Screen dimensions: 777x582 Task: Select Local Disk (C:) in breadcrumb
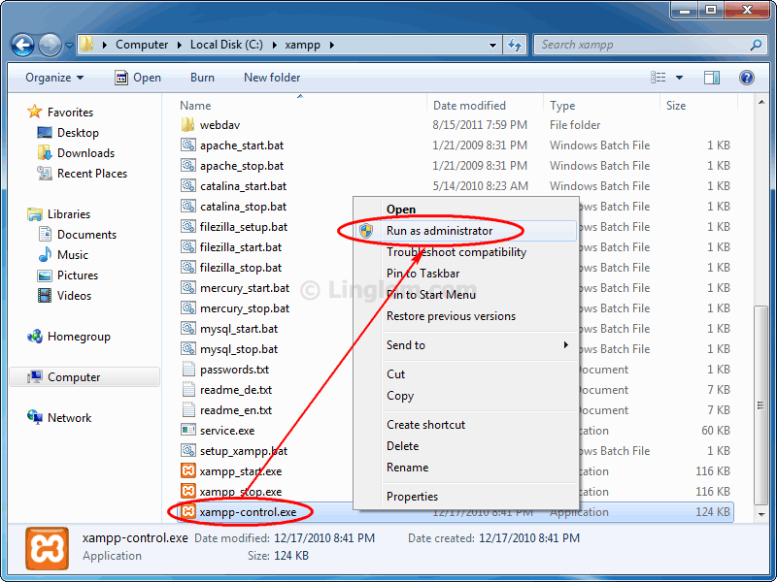click(x=226, y=45)
